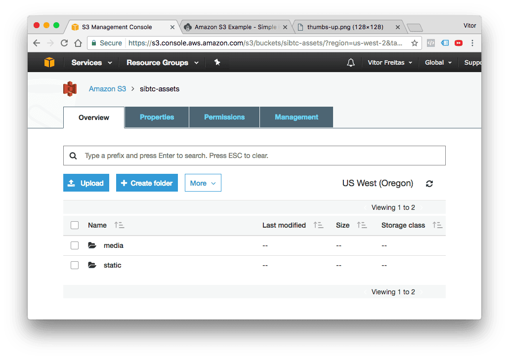Click the magnifying glass search icon
The height and width of the screenshot is (359, 509).
tap(73, 156)
